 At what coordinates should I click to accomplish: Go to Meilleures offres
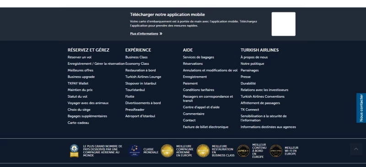81,70
